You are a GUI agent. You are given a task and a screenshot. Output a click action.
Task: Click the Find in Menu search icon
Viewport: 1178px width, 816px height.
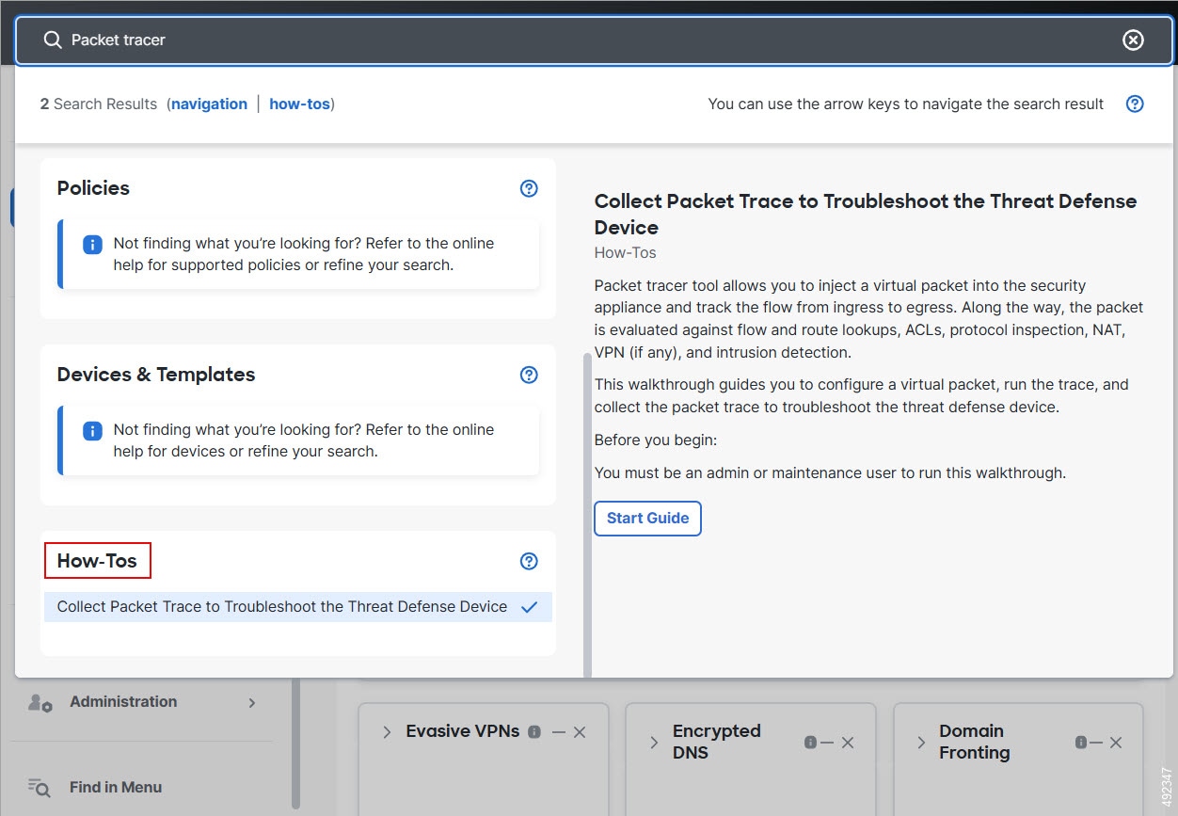[40, 787]
